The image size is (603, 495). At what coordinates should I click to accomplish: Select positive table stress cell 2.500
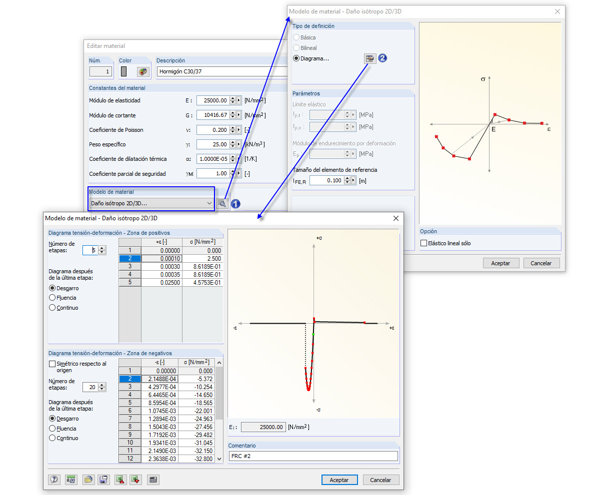tap(202, 259)
